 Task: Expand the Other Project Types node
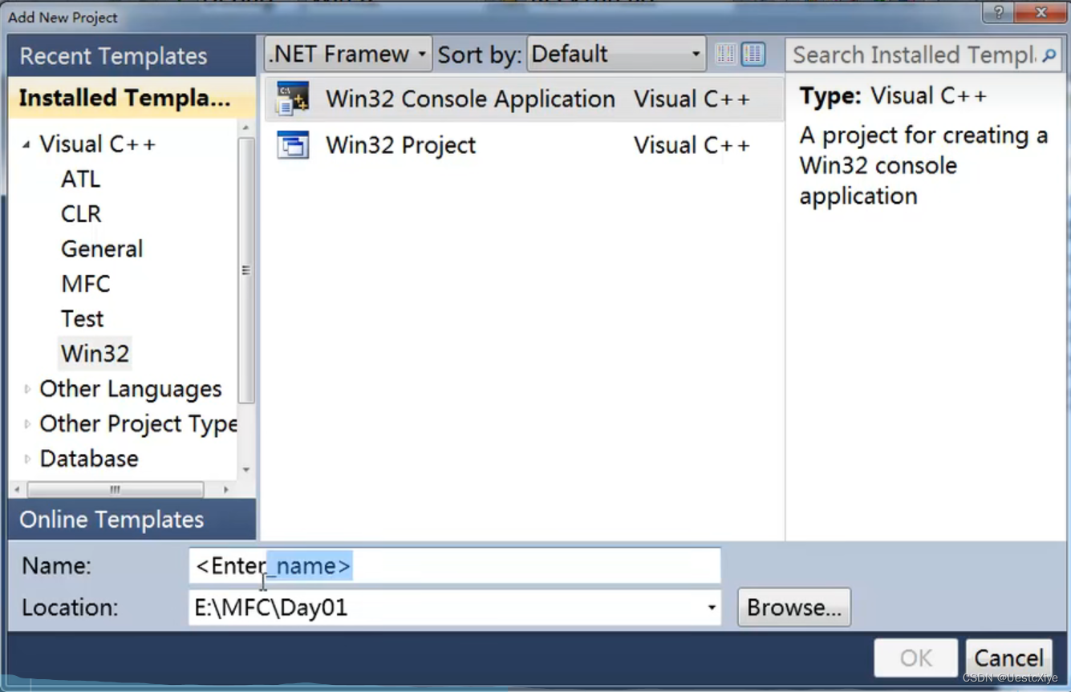tap(27, 424)
